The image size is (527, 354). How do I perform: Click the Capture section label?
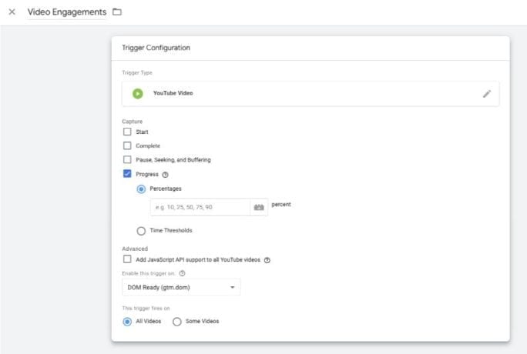[132, 122]
